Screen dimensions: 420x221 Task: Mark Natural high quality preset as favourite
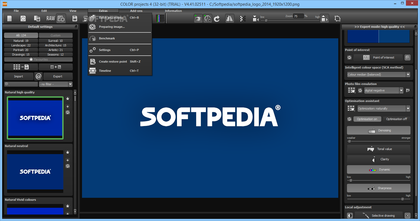pos(68,99)
